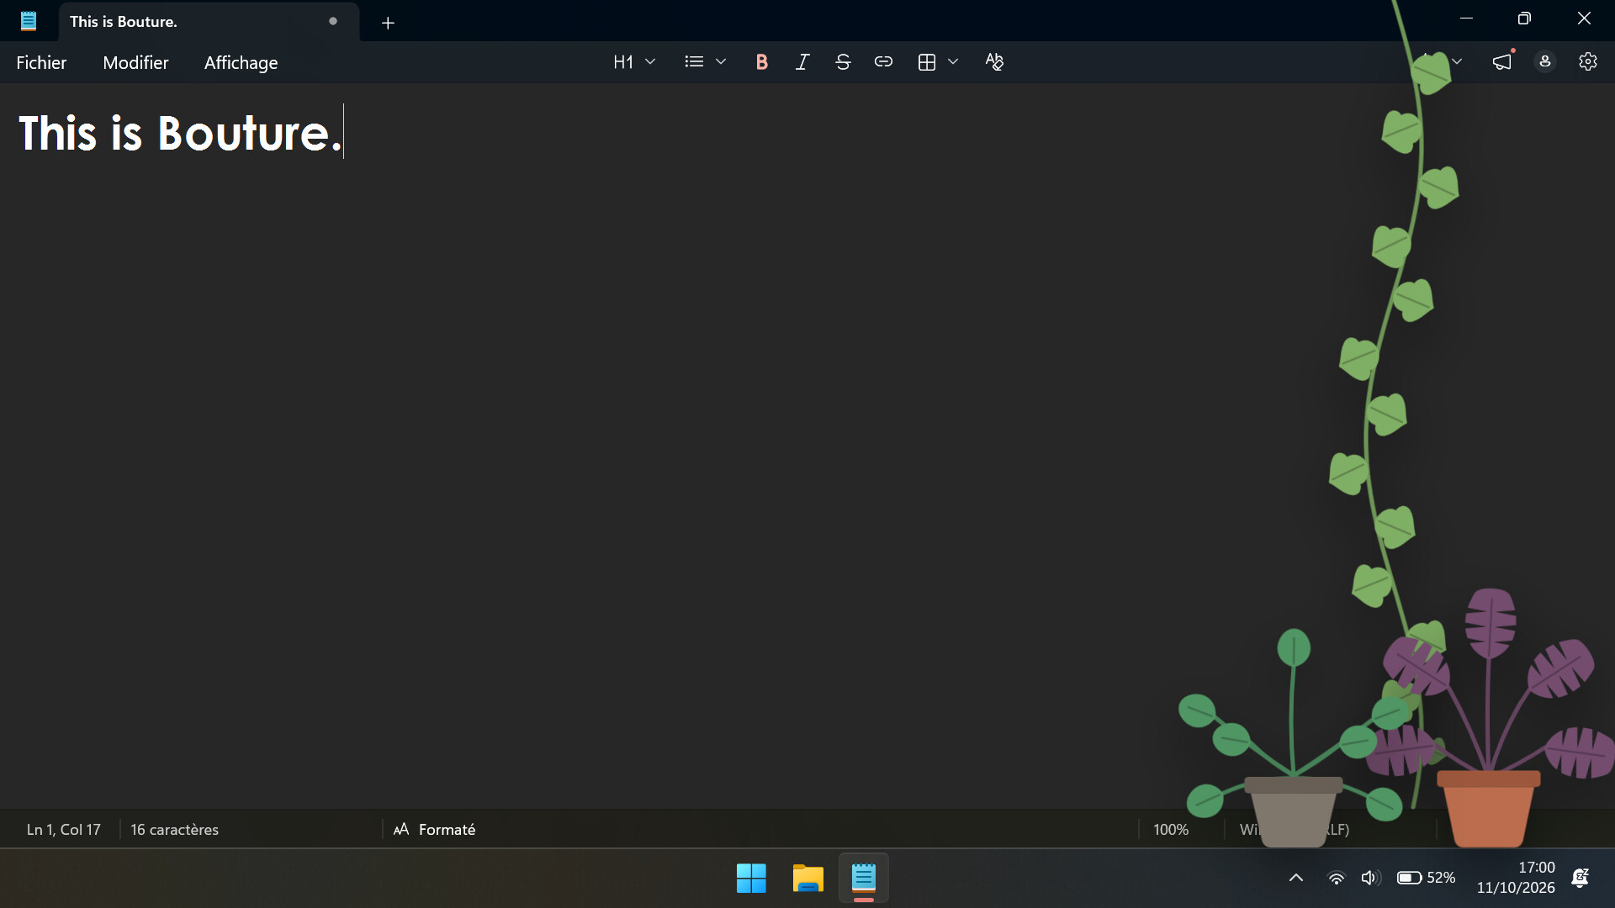Click the Notepad app icon in title bar

pyautogui.click(x=29, y=21)
